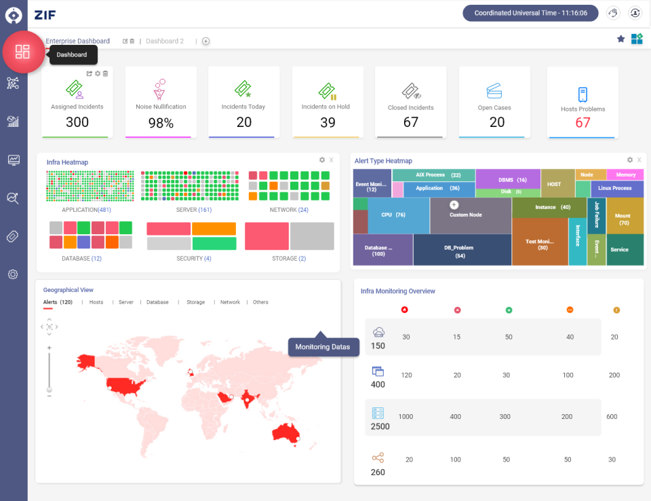651x501 pixels.
Task: Open the user account icon top right
Action: click(x=635, y=12)
